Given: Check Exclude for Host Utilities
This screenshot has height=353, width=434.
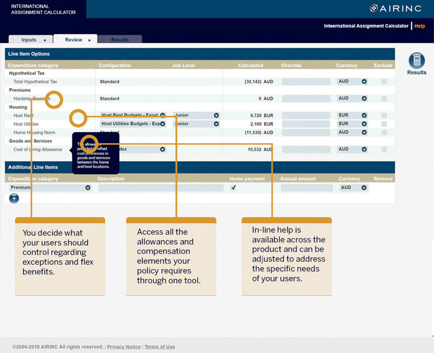Looking at the screenshot, I should [x=384, y=124].
